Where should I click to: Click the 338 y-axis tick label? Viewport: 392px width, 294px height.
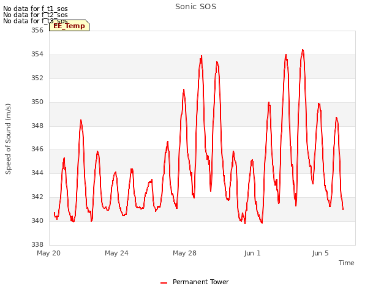click(x=37, y=244)
